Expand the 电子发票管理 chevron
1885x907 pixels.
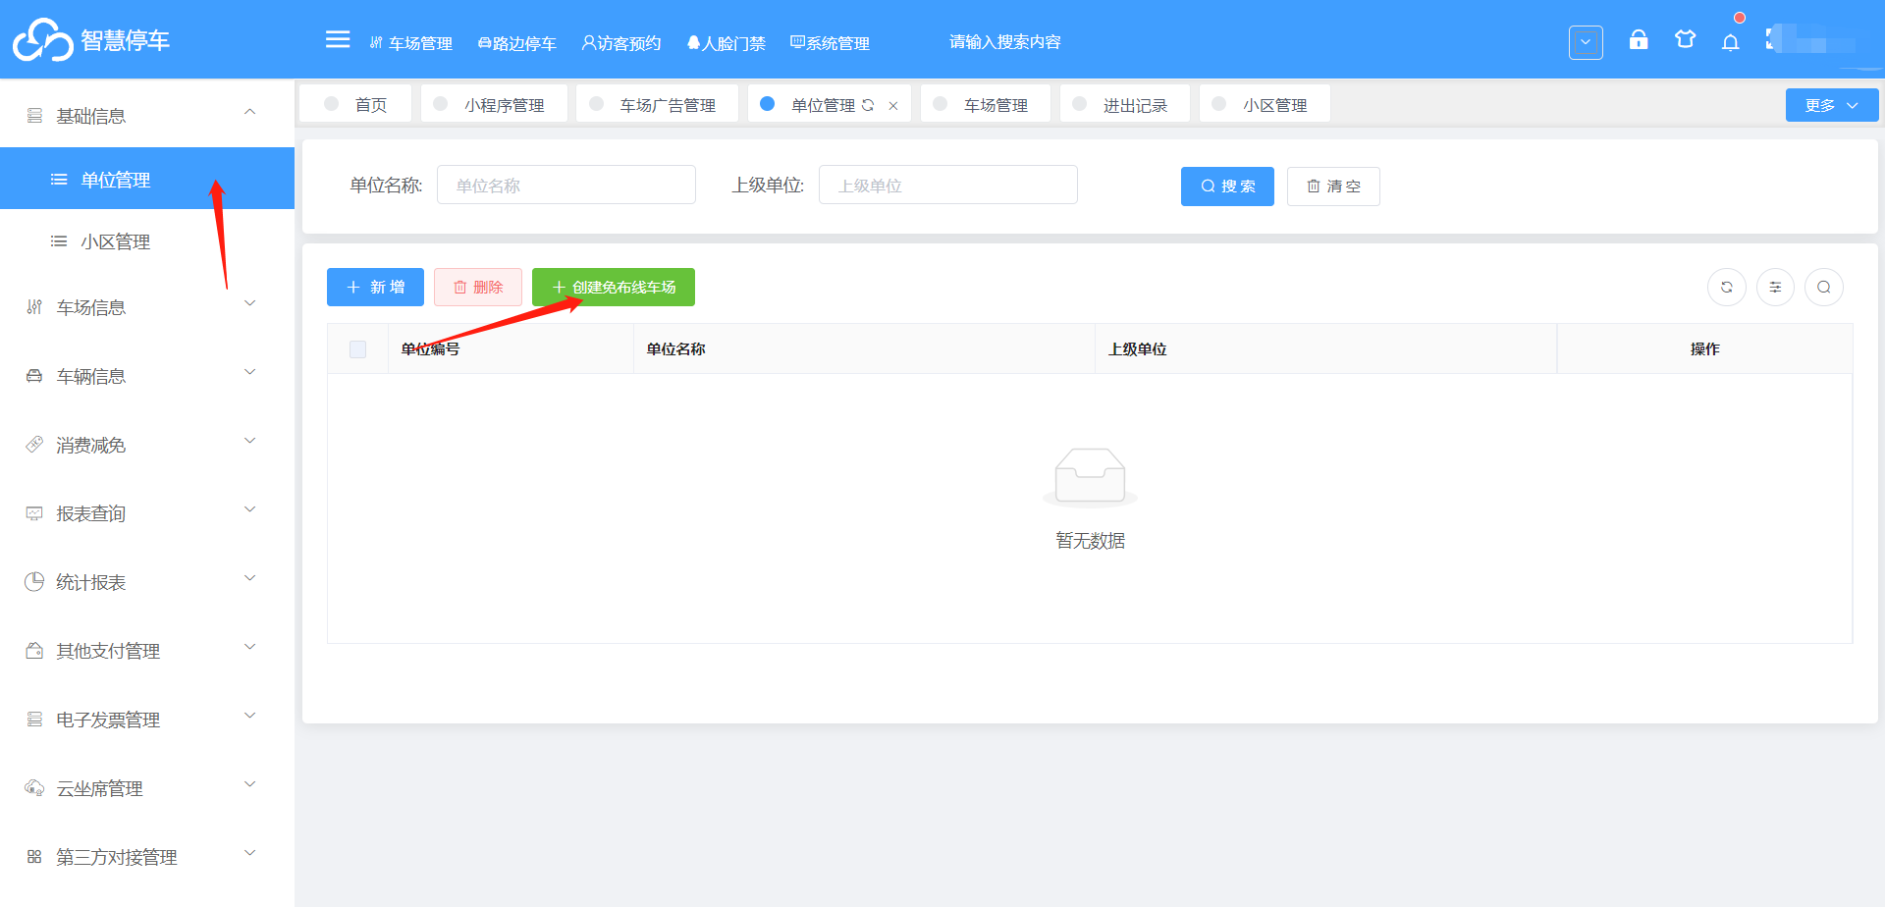pos(250,716)
